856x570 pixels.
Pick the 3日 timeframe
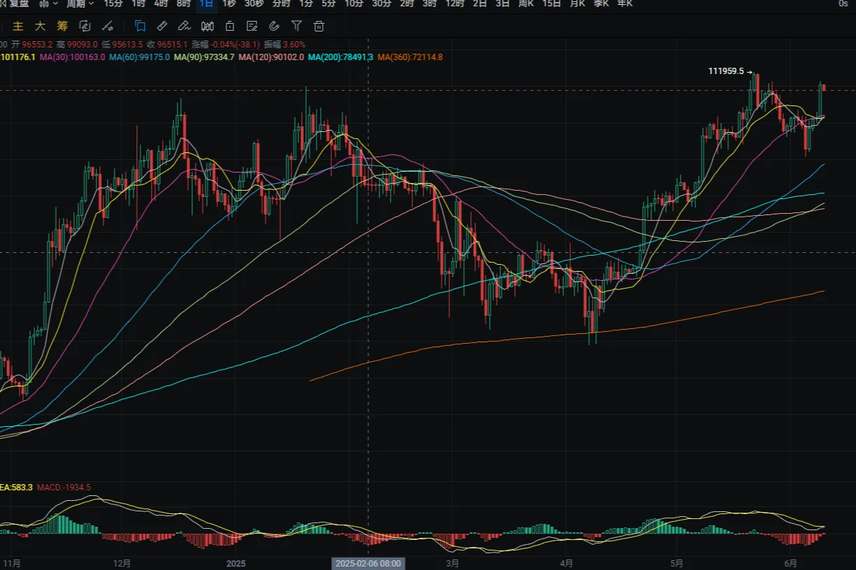point(502,3)
